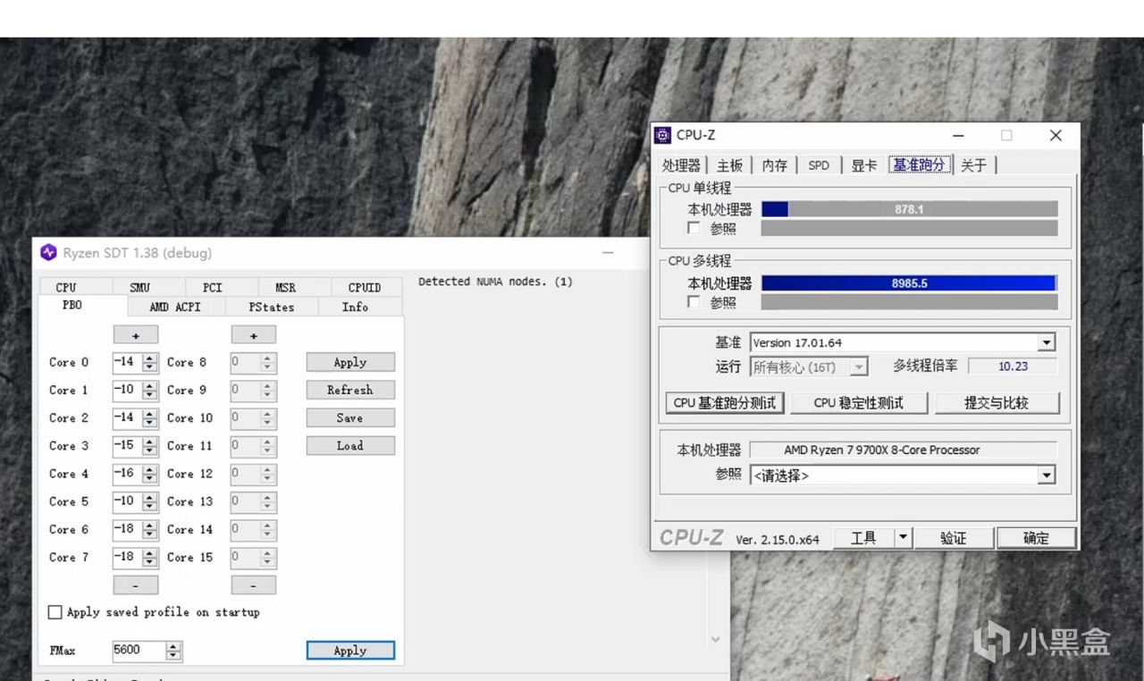1144x681 pixels.
Task: Tick the 参照 checkbox under CPU 单线程
Action: [694, 229]
